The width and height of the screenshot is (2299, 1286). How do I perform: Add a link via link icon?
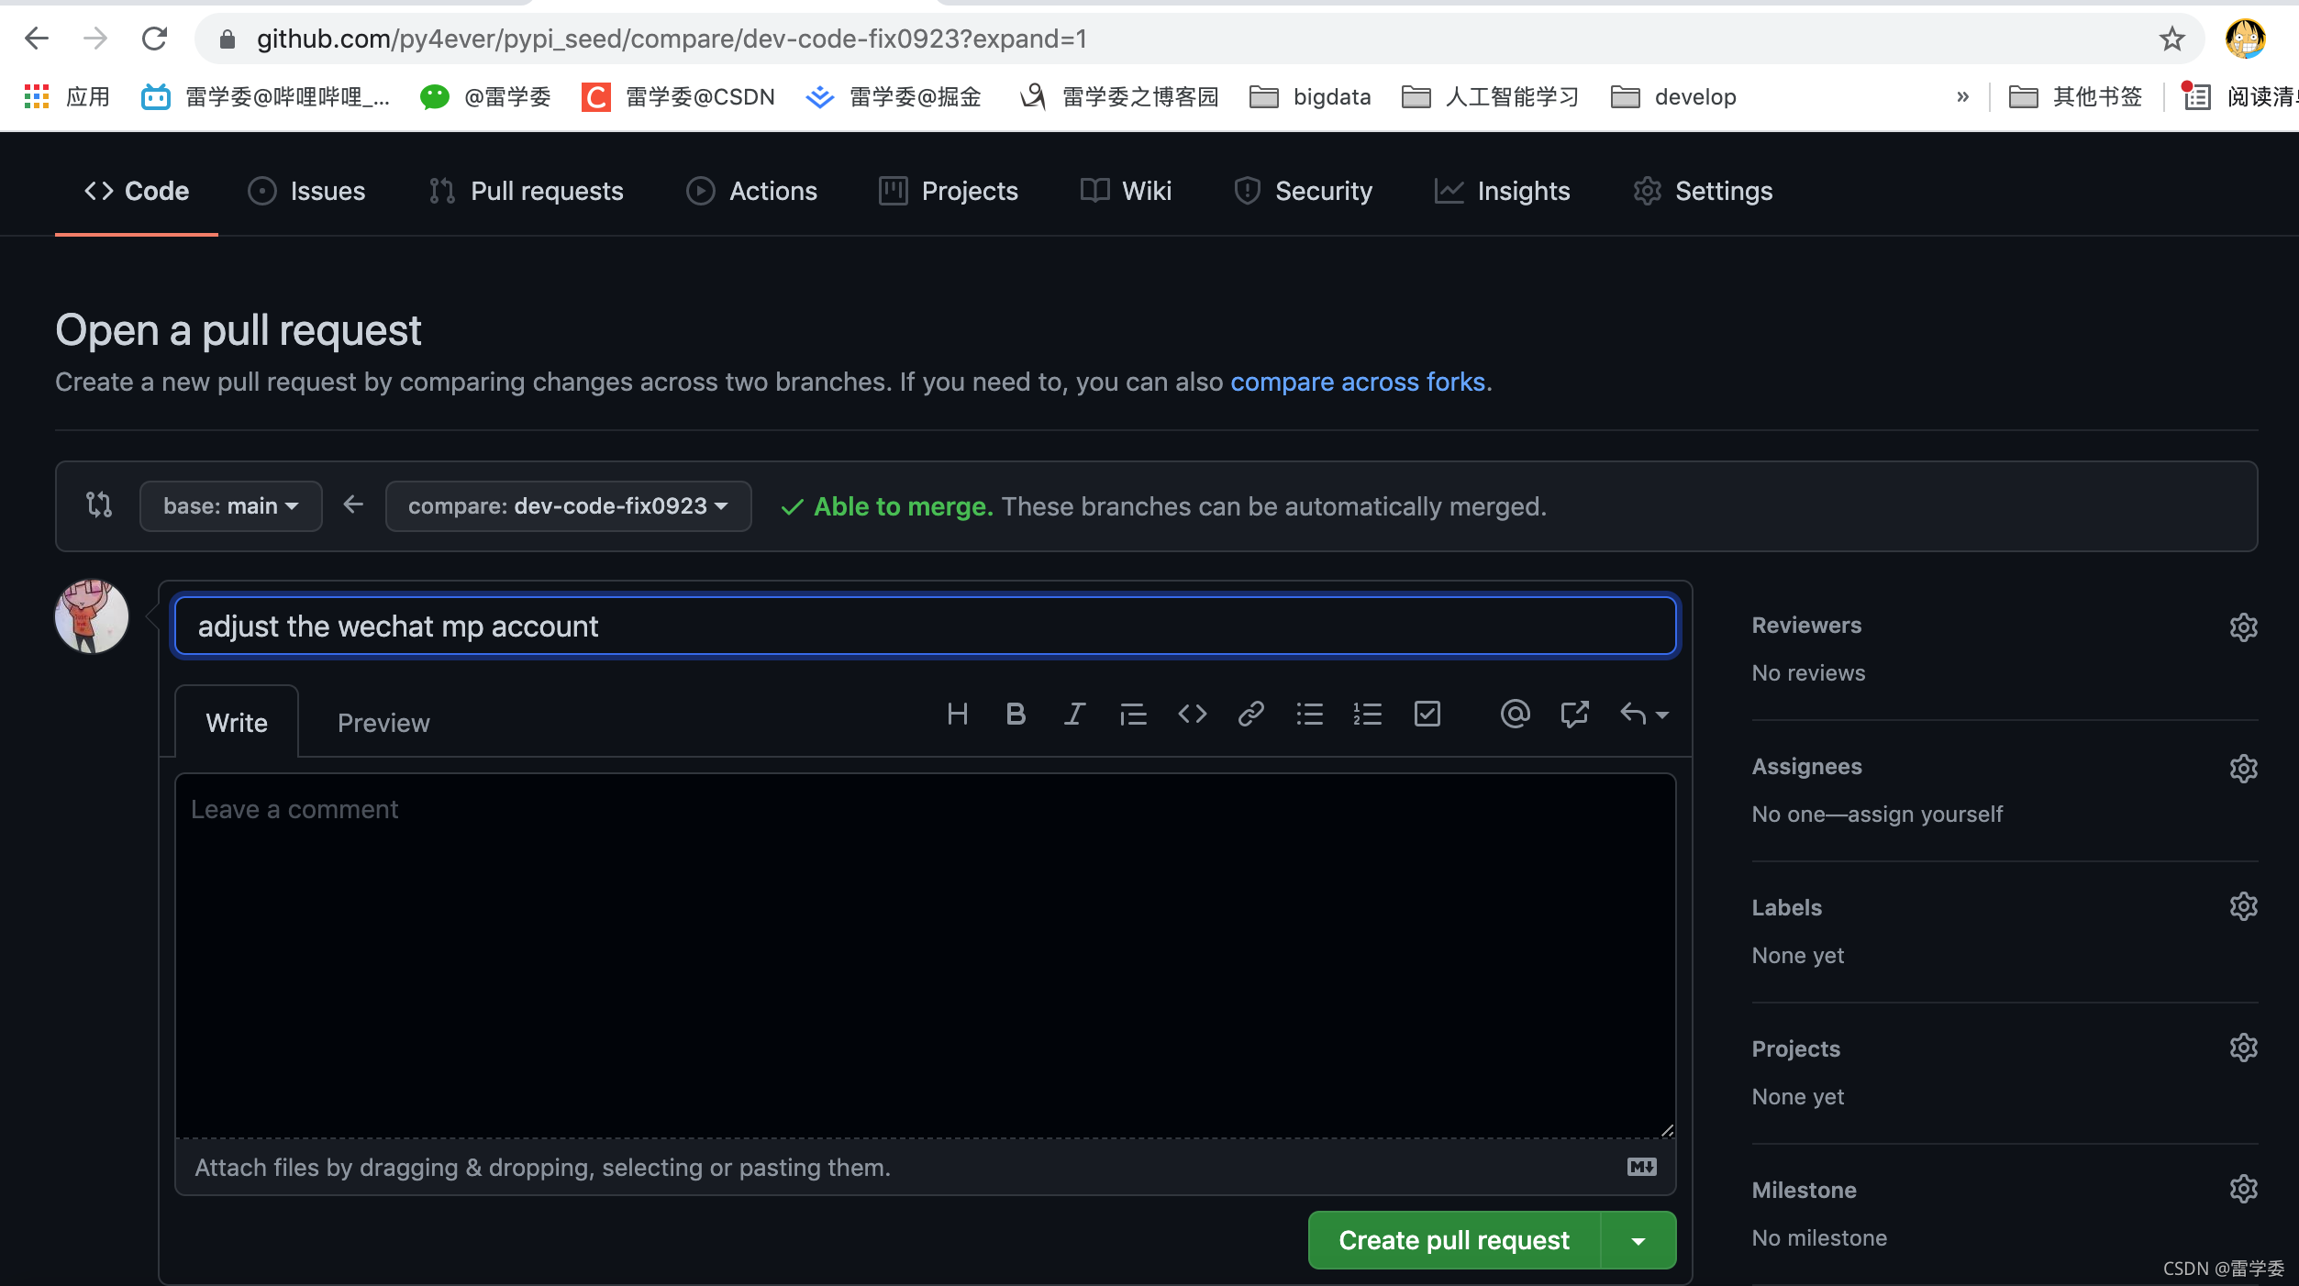1250,714
